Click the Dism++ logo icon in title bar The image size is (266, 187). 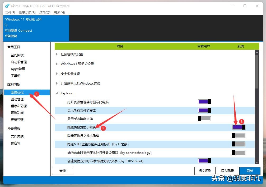7,6
